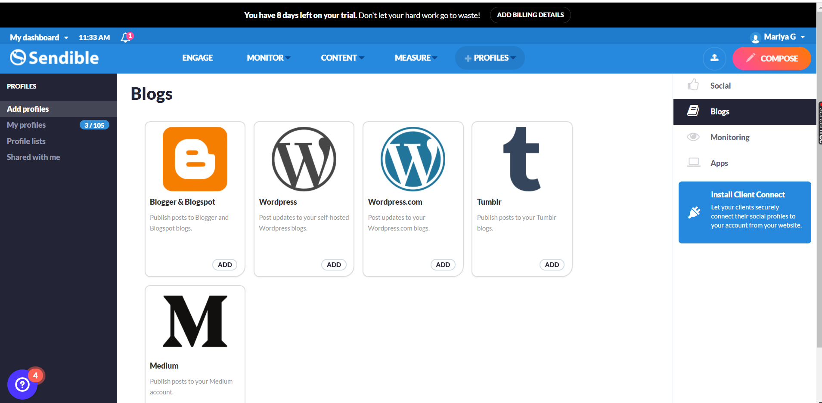Add a self-hosted Wordpress profile
Screen dimensions: 822x403
click(x=334, y=265)
